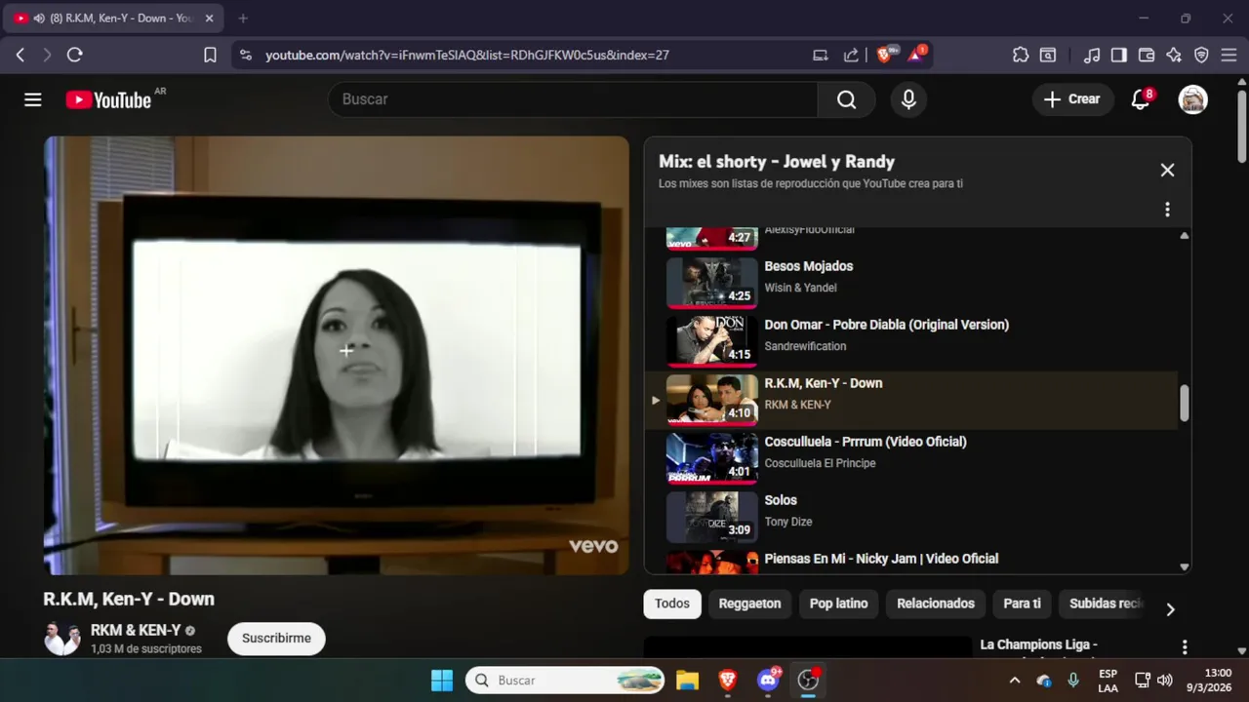Image resolution: width=1249 pixels, height=702 pixels.
Task: Play Don Omar - Pobre Diabla from playlist
Action: click(x=911, y=341)
